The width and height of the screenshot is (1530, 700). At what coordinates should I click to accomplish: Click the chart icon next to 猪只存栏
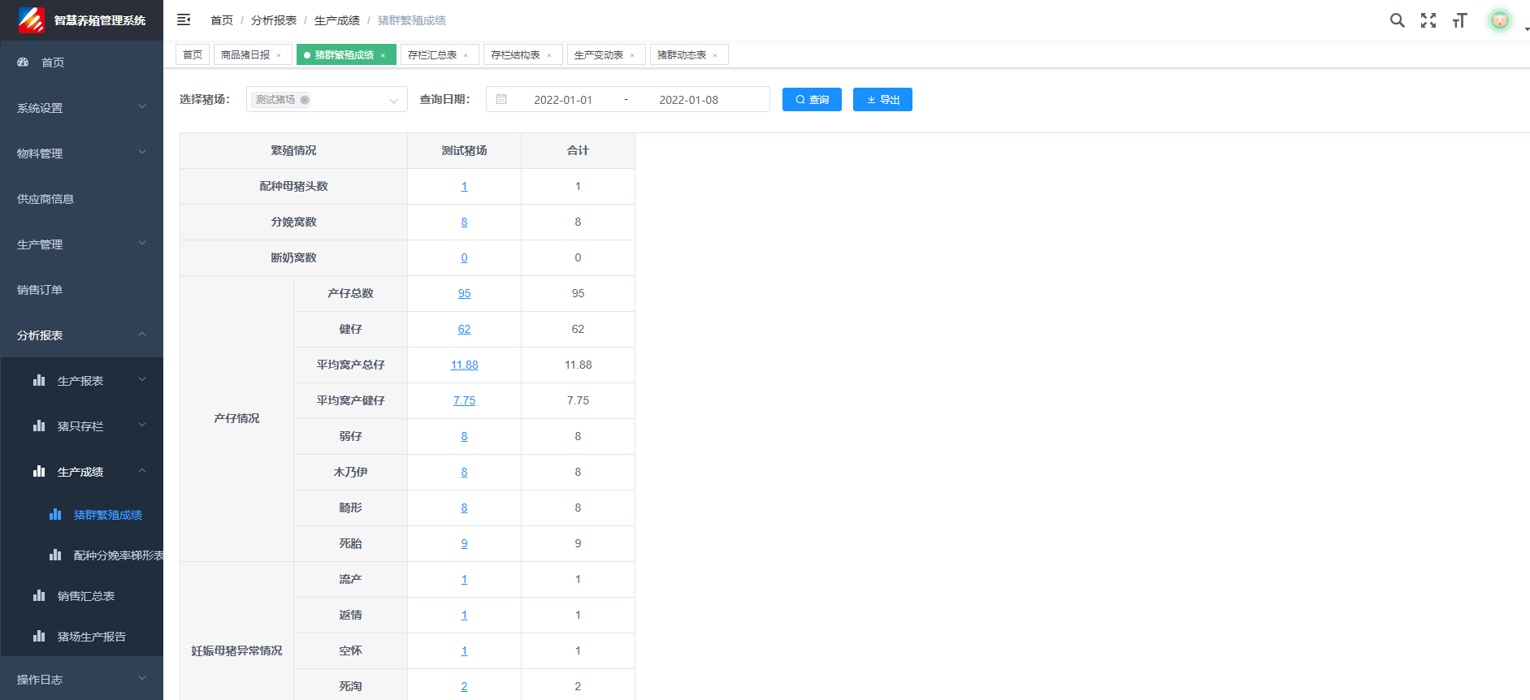coord(39,426)
